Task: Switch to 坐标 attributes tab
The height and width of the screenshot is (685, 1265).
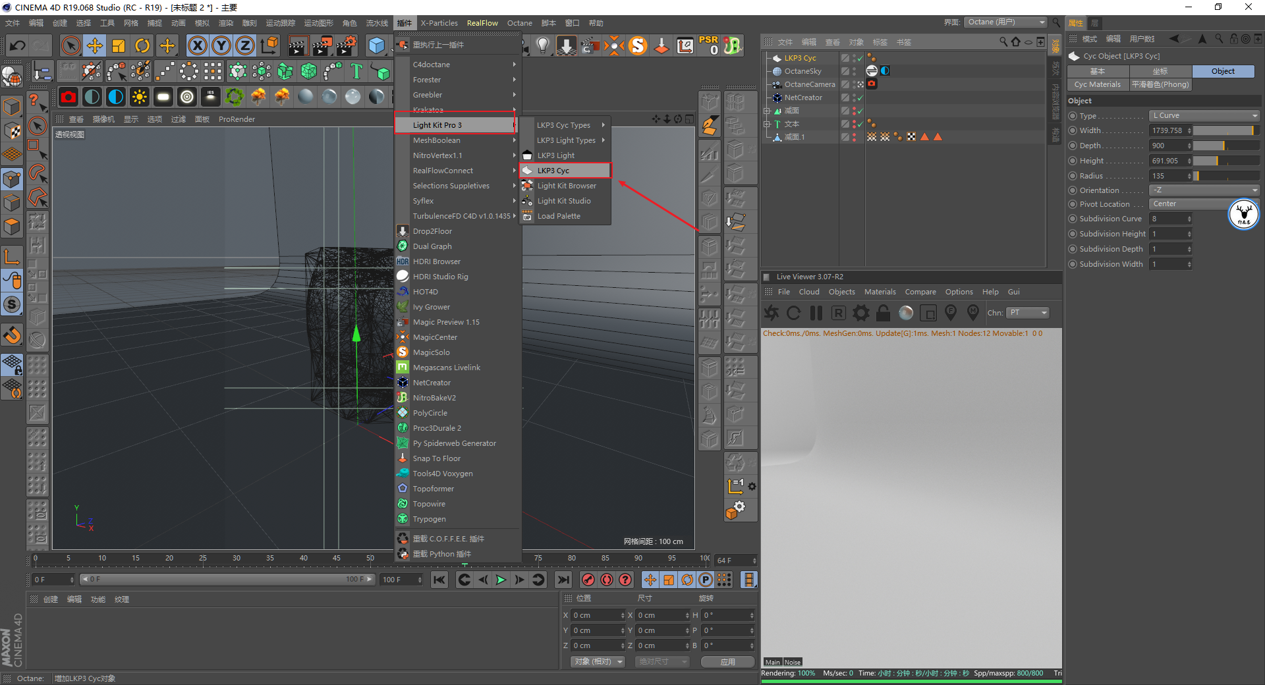Action: (x=1160, y=71)
